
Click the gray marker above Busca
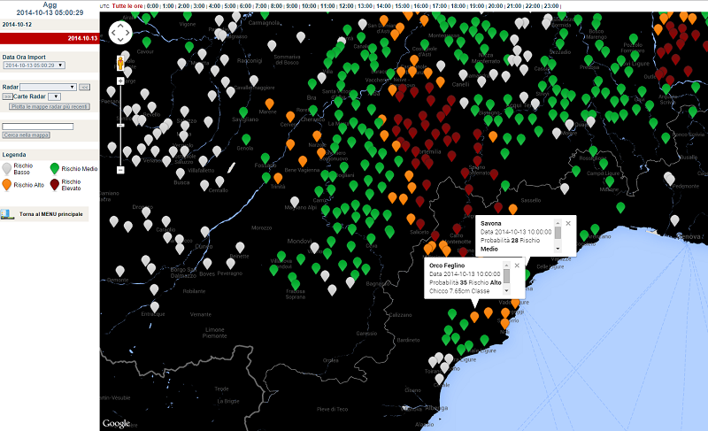click(181, 173)
